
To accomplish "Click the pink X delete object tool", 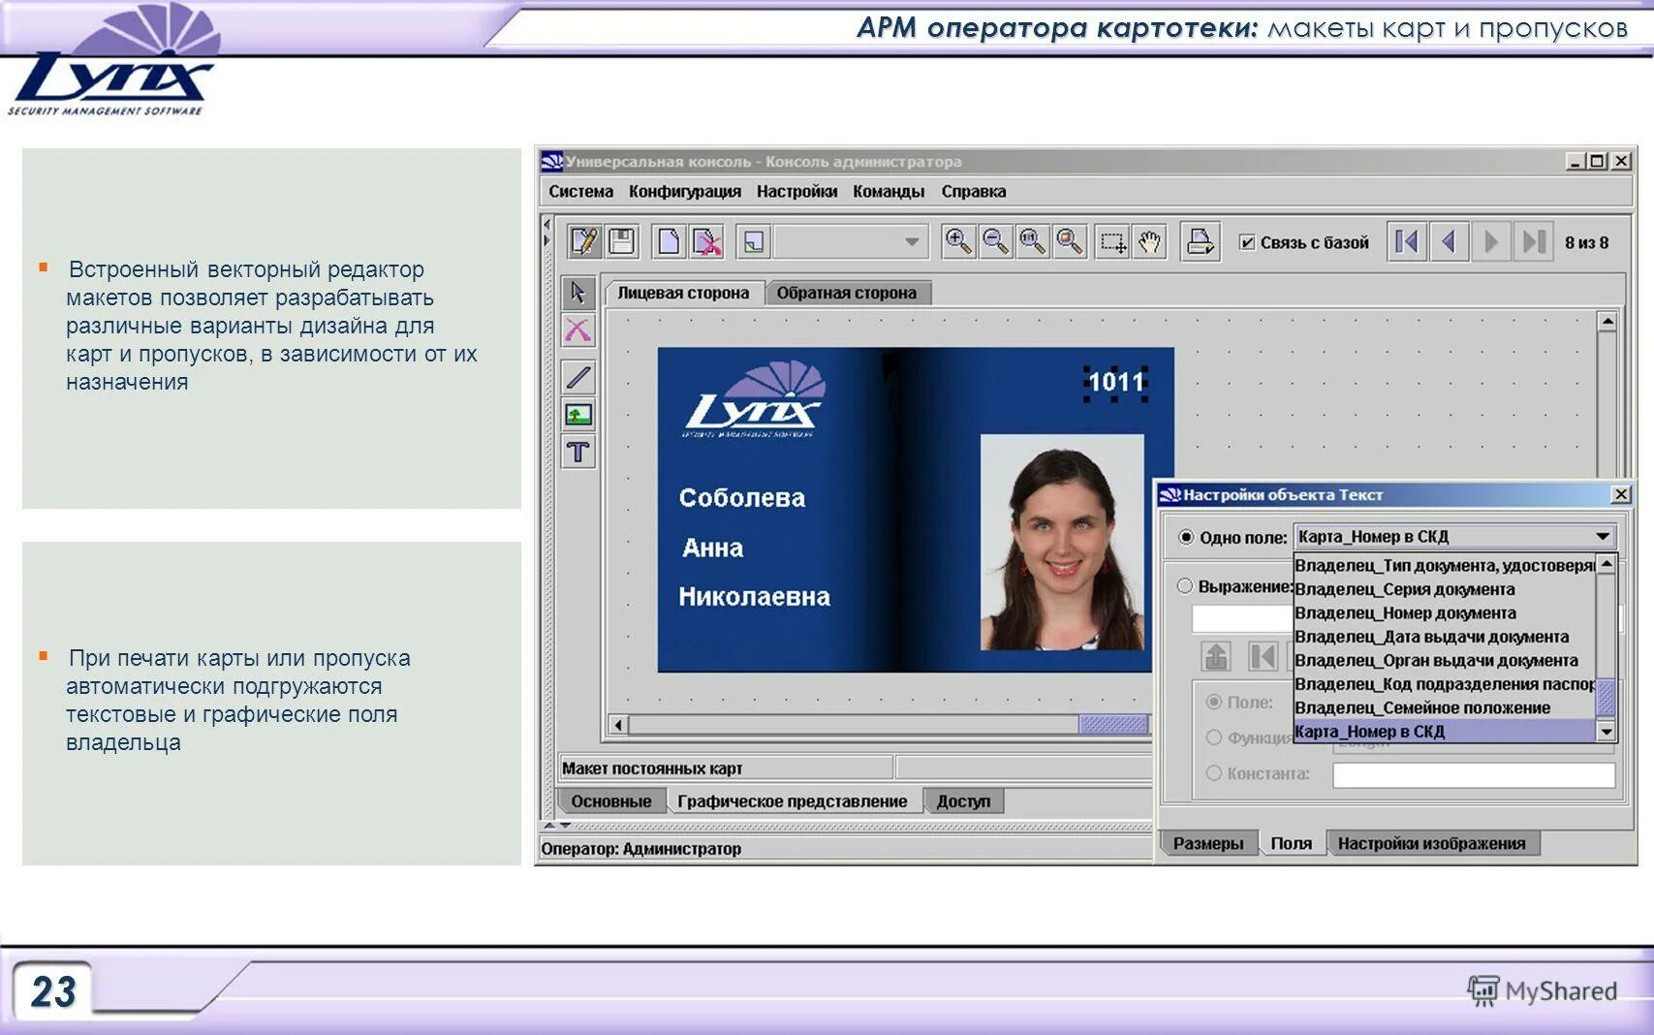I will (578, 330).
